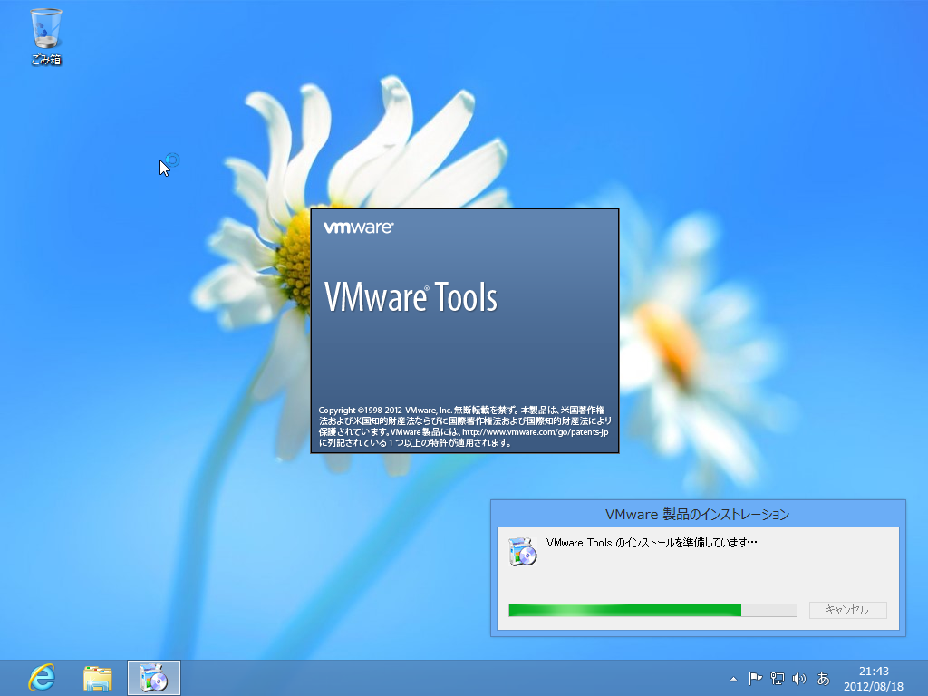Open the volume speaker tray icon
Viewport: 928px width, 696px height.
pos(799,679)
